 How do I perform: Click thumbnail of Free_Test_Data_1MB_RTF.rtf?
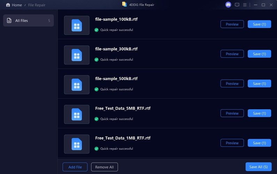[77, 144]
